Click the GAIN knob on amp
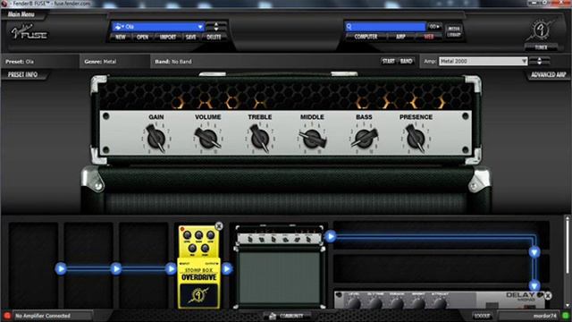 click(x=156, y=139)
